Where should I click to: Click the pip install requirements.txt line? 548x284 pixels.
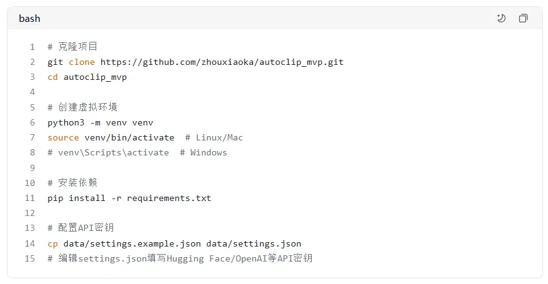(x=129, y=198)
